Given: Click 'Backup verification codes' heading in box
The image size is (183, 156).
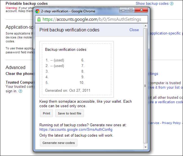Looking at the screenshot, I should coord(66,50).
